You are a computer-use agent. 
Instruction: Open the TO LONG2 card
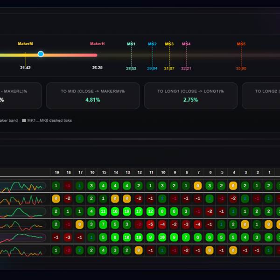click(x=261, y=96)
